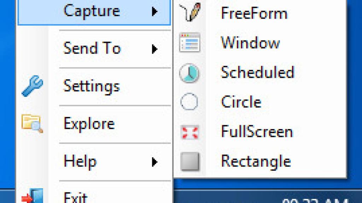The height and width of the screenshot is (203, 362).
Task: Click the FreeForm pencil icon
Action: coord(190,12)
